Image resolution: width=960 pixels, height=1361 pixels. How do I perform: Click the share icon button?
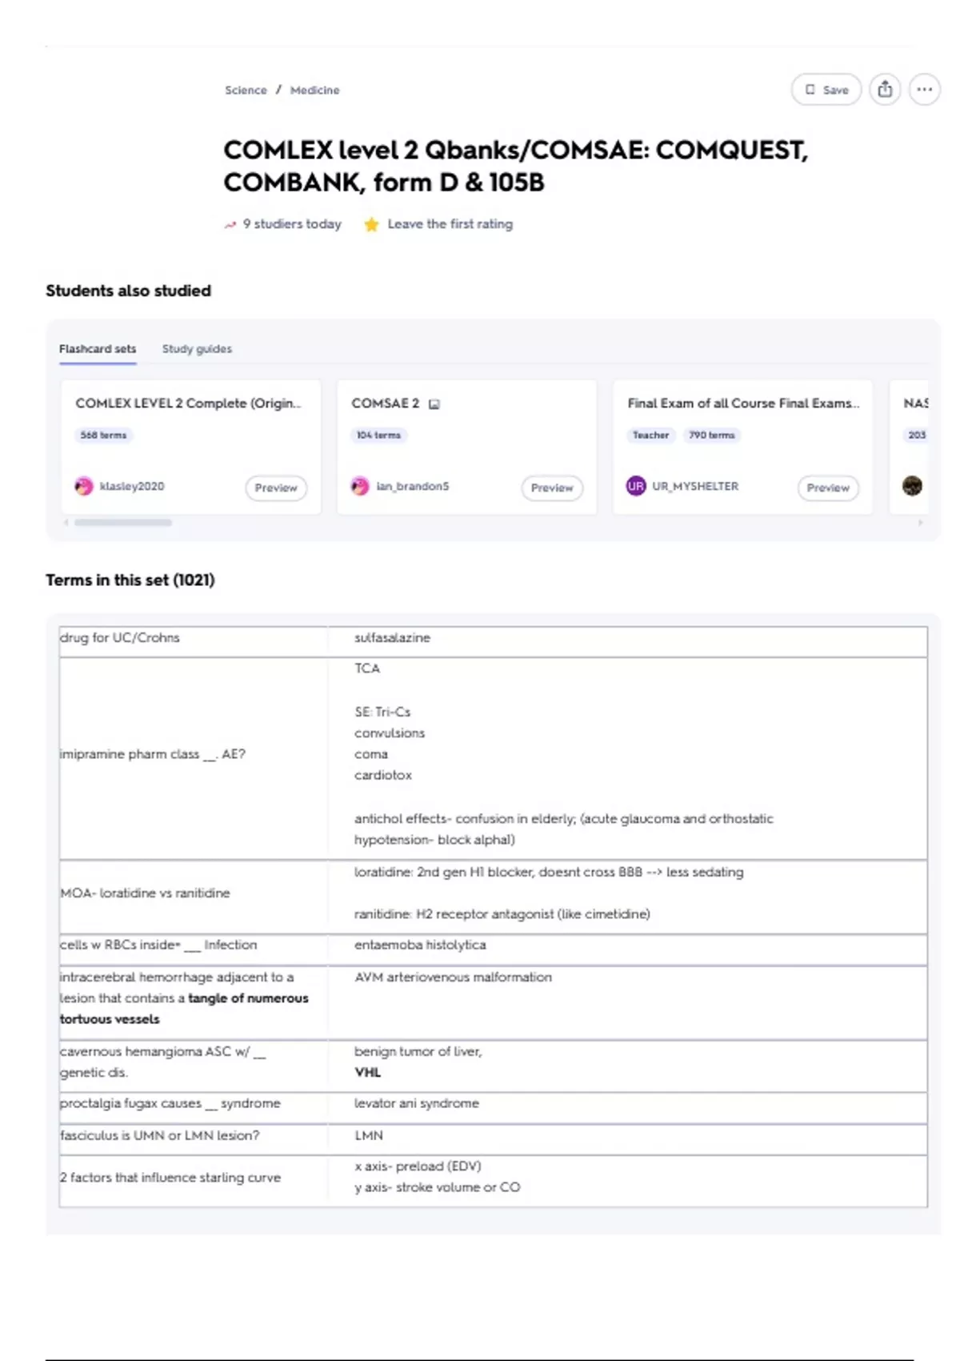(x=885, y=90)
